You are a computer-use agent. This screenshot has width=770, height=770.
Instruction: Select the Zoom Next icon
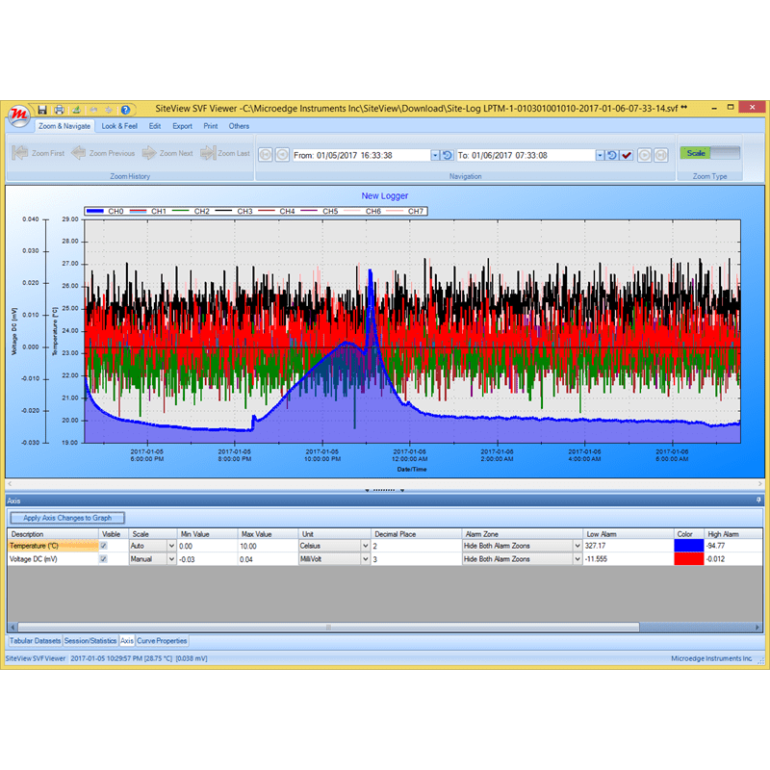[x=150, y=152]
